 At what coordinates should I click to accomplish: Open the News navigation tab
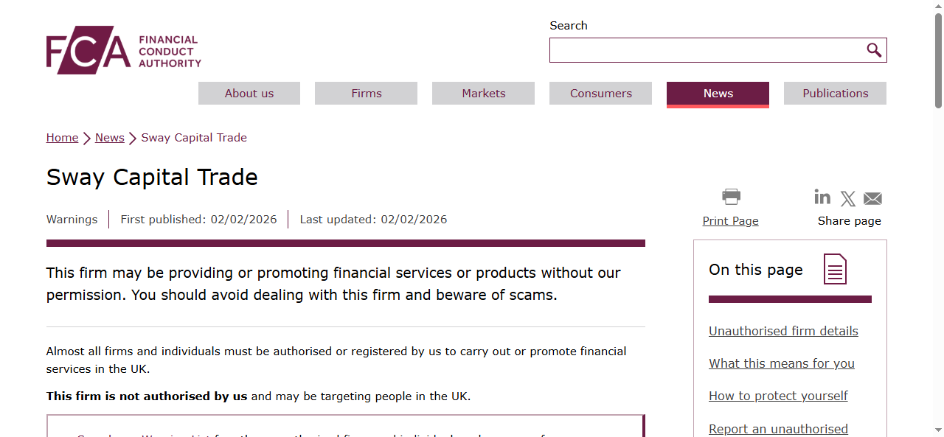pyautogui.click(x=718, y=93)
